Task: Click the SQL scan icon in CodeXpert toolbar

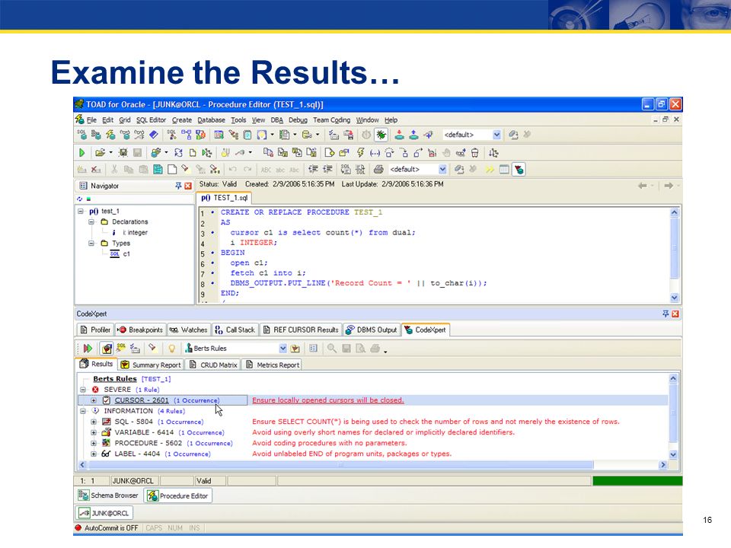Action: pos(121,348)
